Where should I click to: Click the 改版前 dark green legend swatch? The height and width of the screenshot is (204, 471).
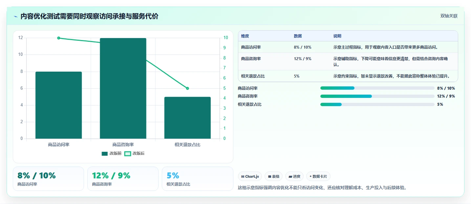click(x=105, y=153)
